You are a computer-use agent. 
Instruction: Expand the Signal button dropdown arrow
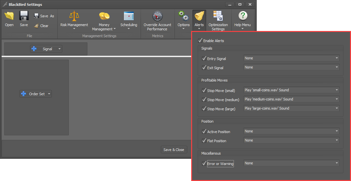coord(59,49)
